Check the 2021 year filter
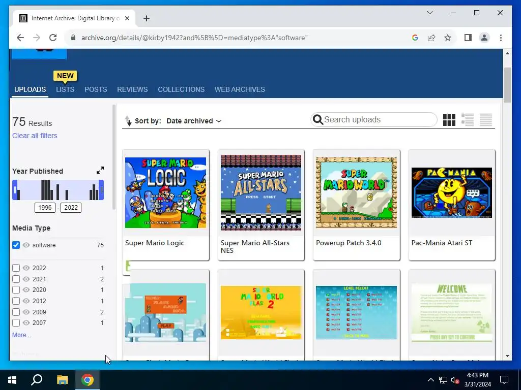521x390 pixels. [16, 279]
